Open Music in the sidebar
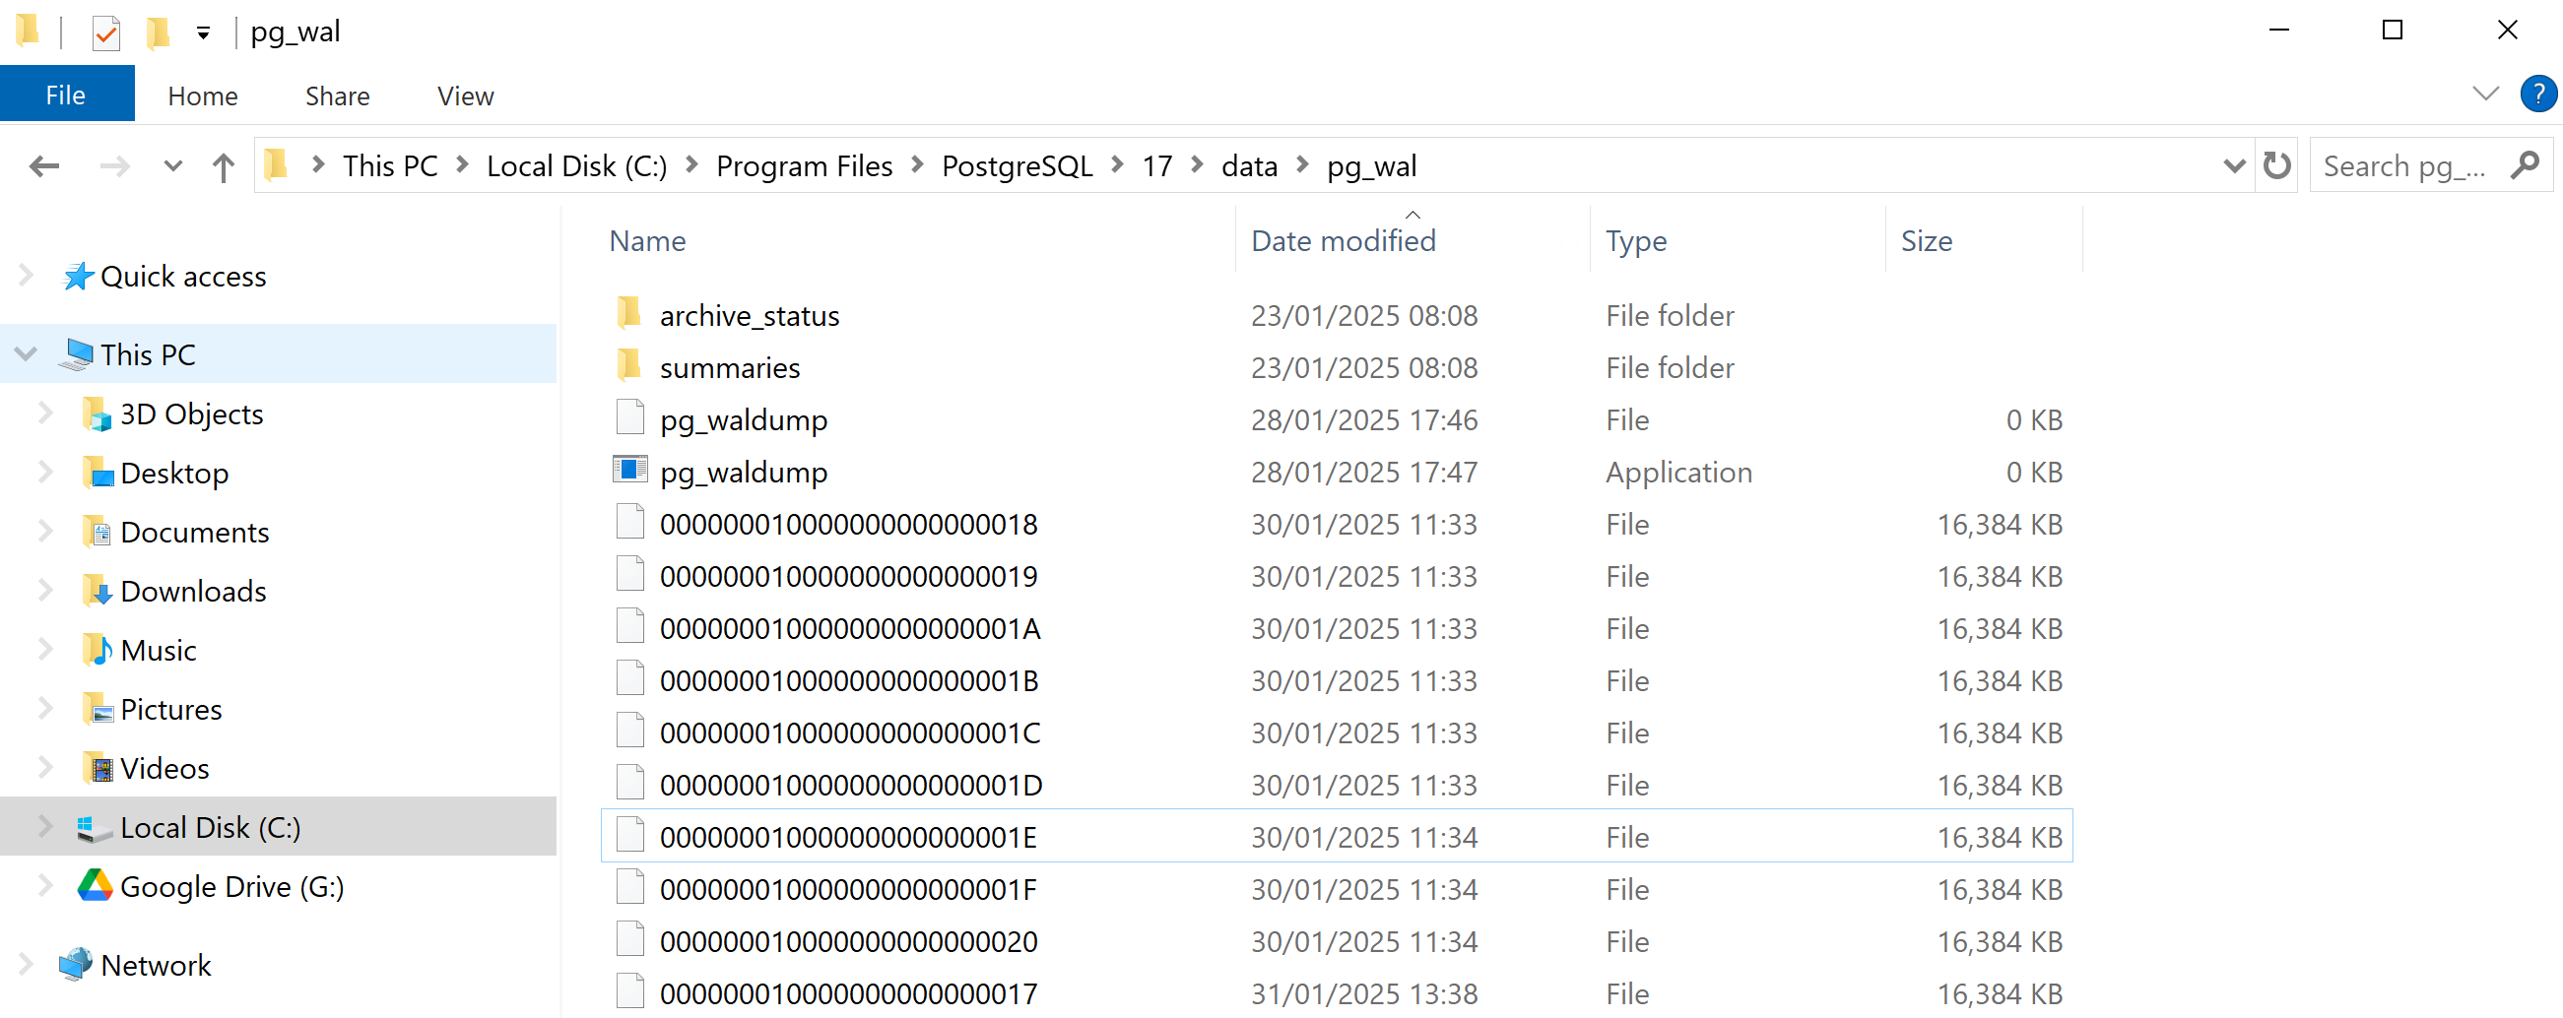 pos(159,650)
